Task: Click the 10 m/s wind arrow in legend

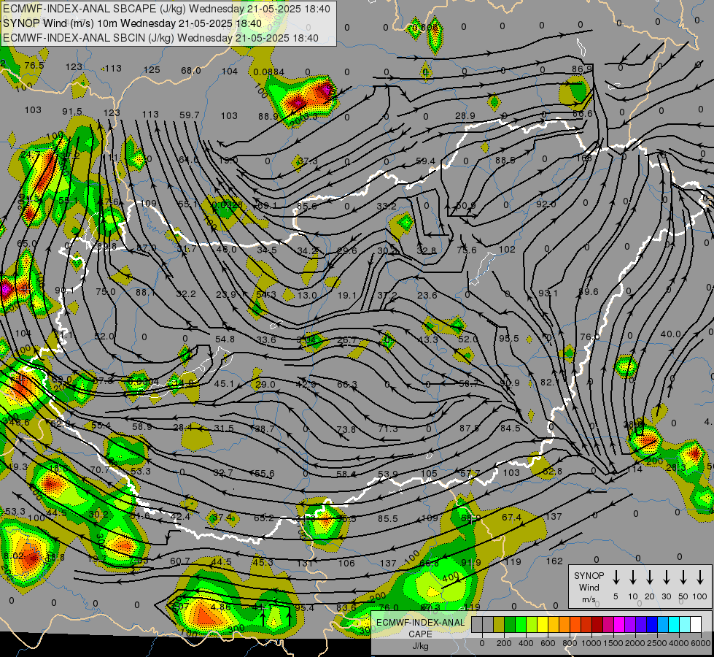Action: click(633, 577)
